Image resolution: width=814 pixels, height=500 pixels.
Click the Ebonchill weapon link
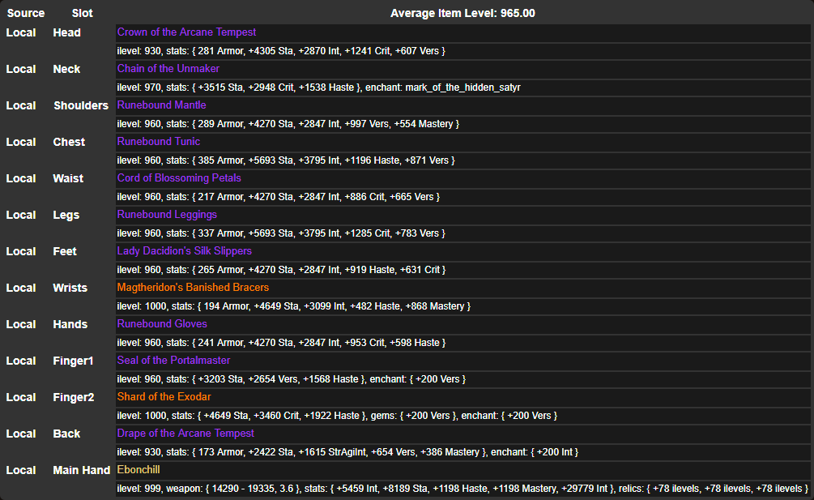(x=139, y=470)
